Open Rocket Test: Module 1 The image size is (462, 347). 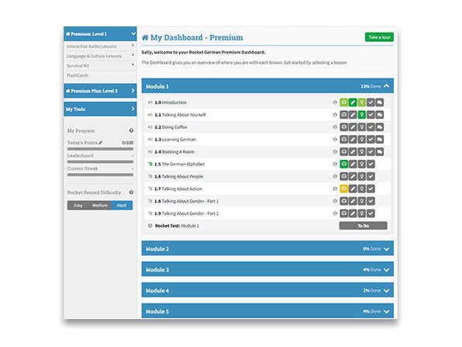pos(177,226)
